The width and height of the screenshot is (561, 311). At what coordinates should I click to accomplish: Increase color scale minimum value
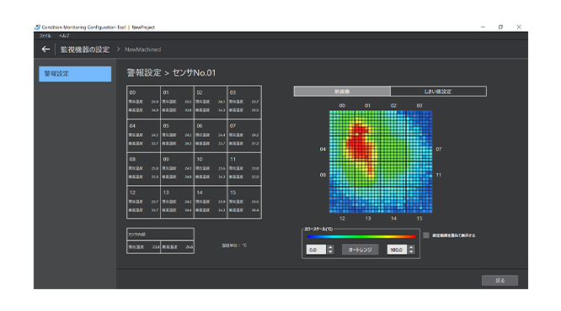(330, 247)
